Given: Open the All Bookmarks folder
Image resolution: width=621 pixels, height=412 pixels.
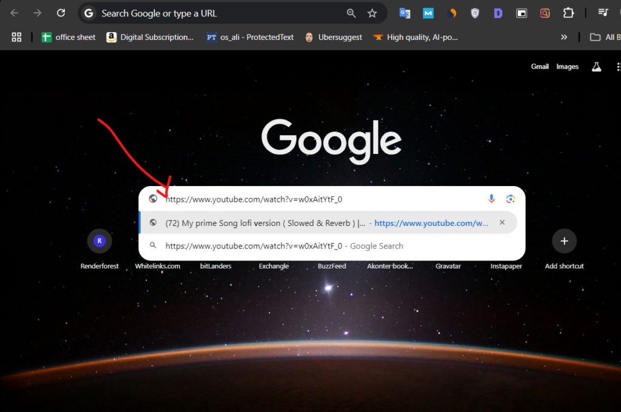Looking at the screenshot, I should pyautogui.click(x=605, y=37).
